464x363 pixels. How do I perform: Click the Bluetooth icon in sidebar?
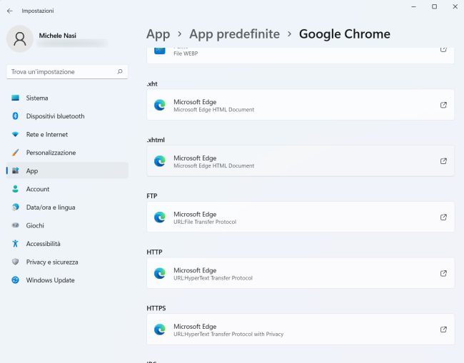point(16,116)
